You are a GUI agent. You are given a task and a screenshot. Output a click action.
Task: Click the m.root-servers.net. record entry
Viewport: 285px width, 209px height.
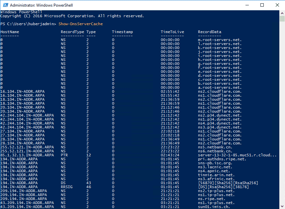220,40
